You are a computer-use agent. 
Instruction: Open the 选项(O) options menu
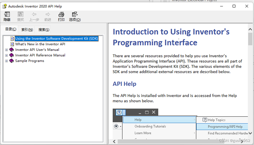[x=75, y=16]
